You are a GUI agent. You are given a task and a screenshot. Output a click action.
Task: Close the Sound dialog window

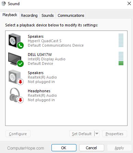[x=129, y=3]
